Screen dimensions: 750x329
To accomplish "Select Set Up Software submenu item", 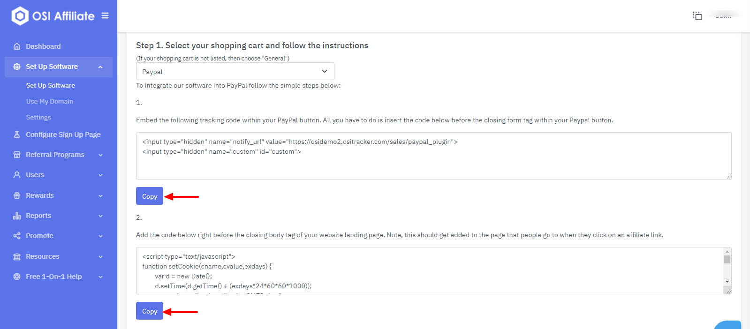I will point(51,85).
